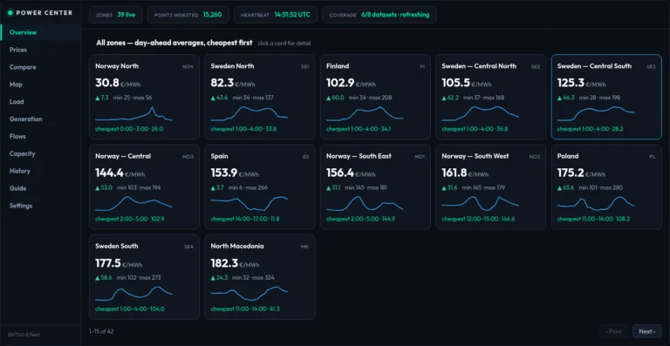Click the NO1 zone code label
670x346 pixels.
(x=420, y=157)
